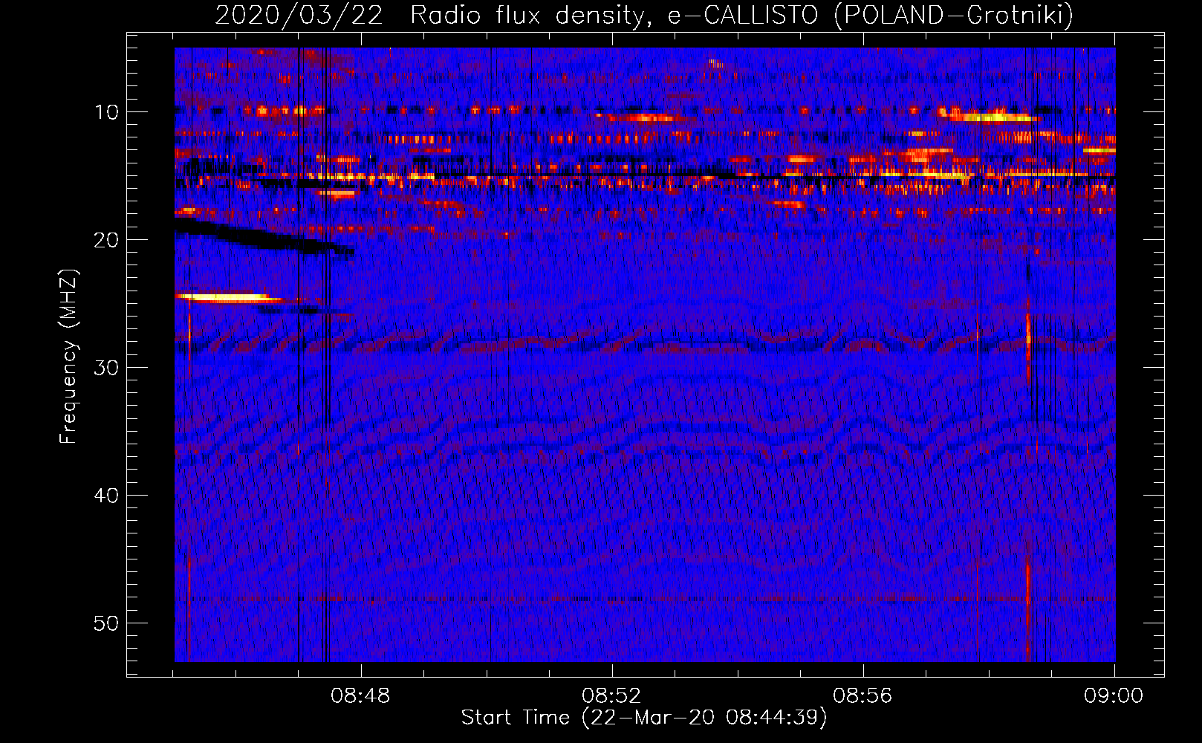Screen dimensions: 1202x743
Task: Click the 'Frequency (MHZ)' axis label
Action: click(x=68, y=357)
